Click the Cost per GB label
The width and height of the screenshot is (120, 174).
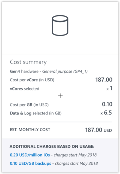pyautogui.click(x=29, y=105)
